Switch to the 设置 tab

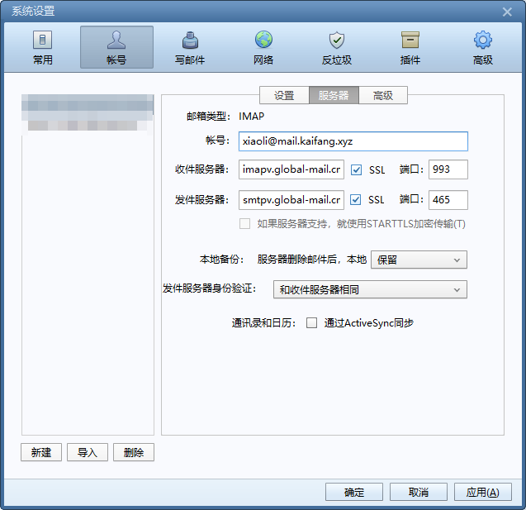tap(284, 95)
